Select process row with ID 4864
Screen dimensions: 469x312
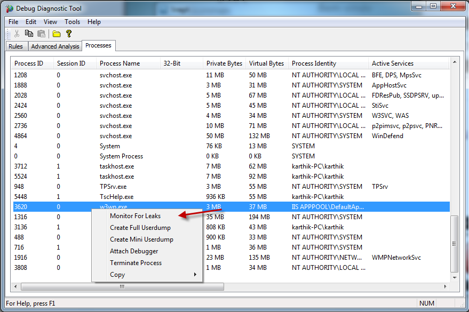pos(231,136)
